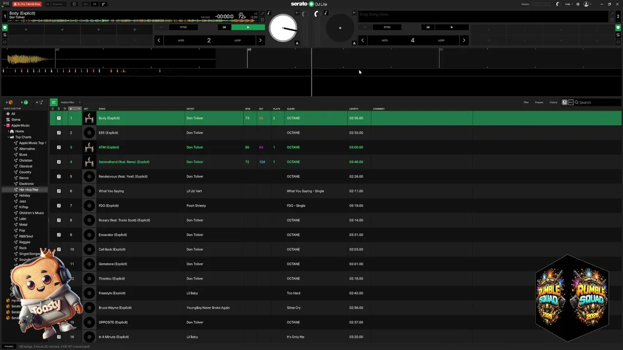Add a new crate
The height and width of the screenshot is (350, 623).
tap(9, 103)
